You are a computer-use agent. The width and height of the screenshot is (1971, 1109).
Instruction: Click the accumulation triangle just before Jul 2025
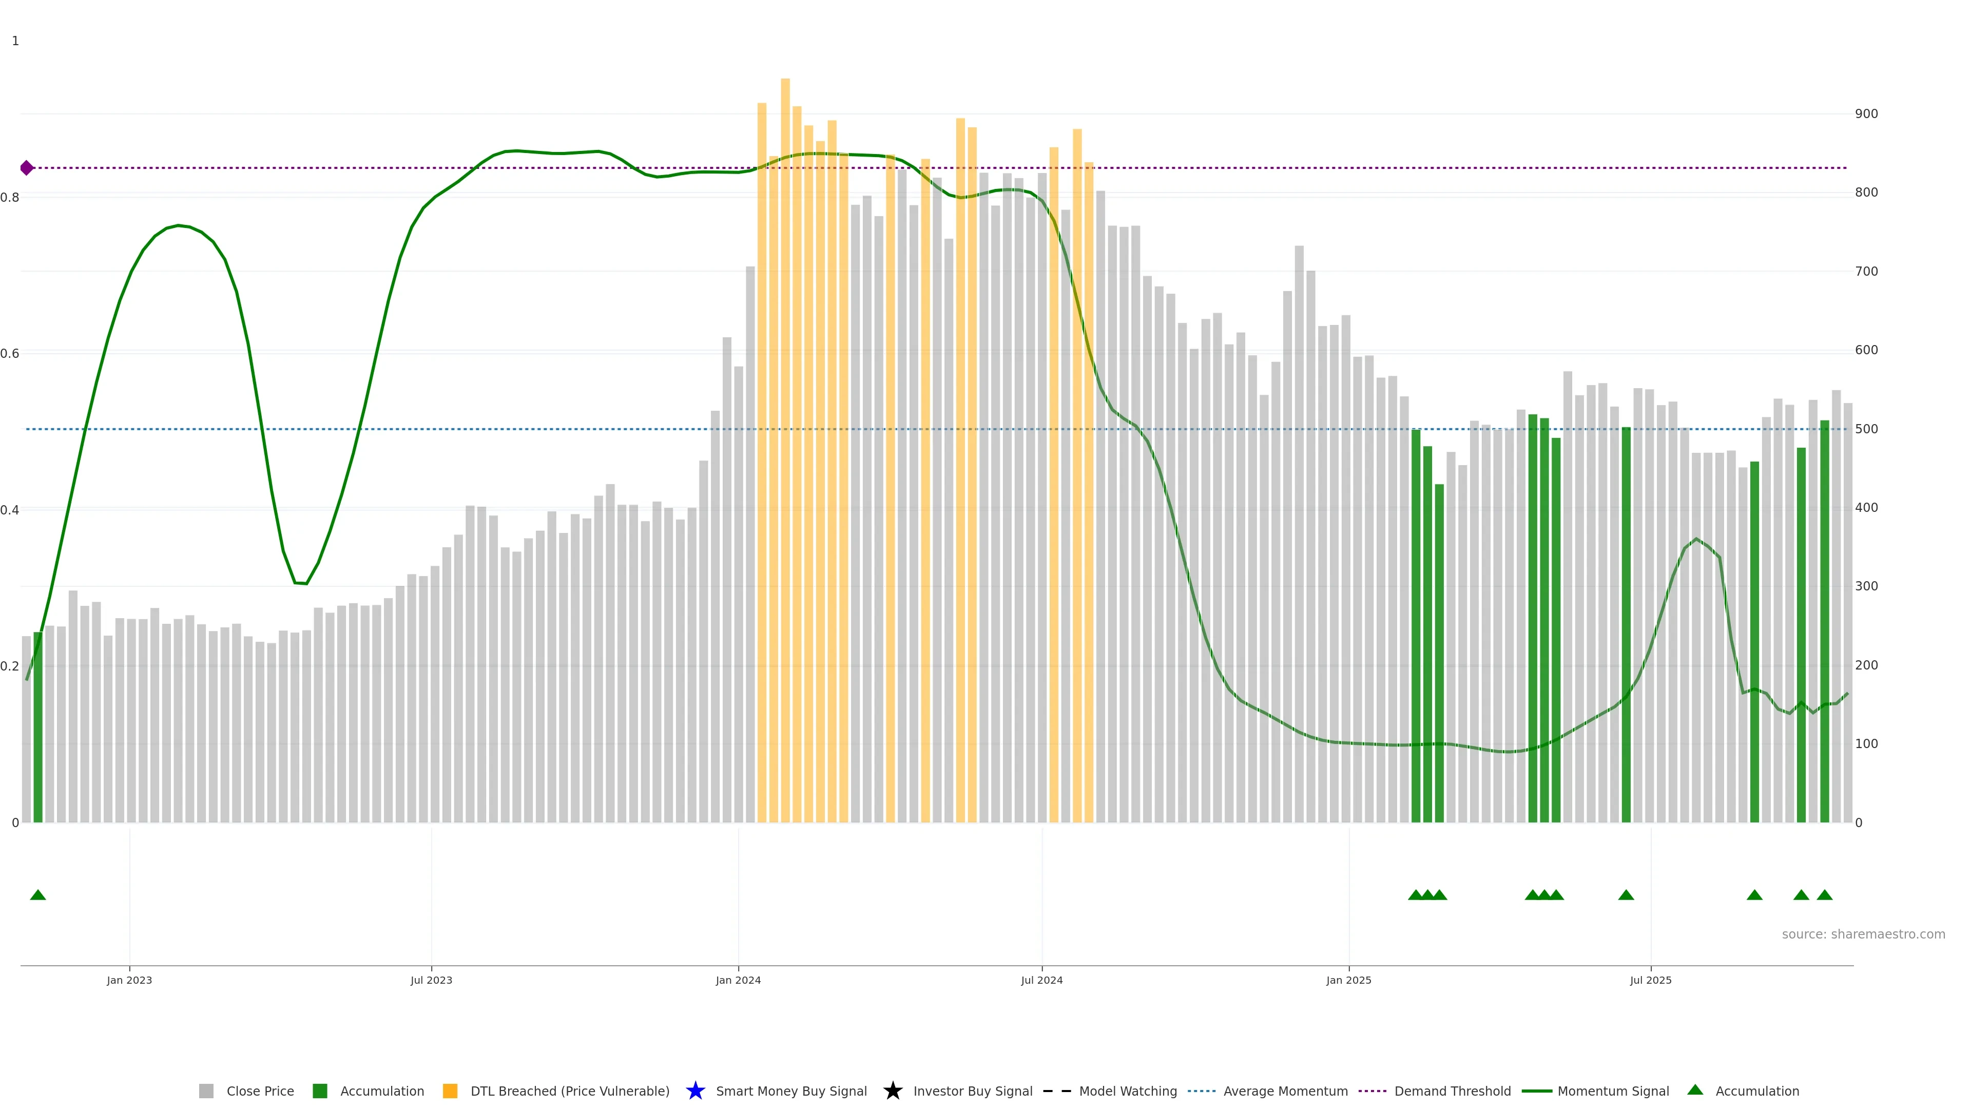tap(1626, 895)
